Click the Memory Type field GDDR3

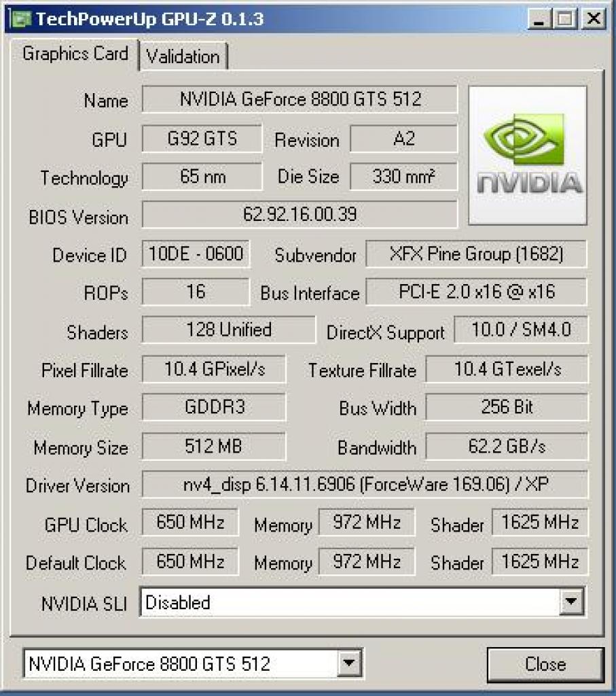pos(214,407)
